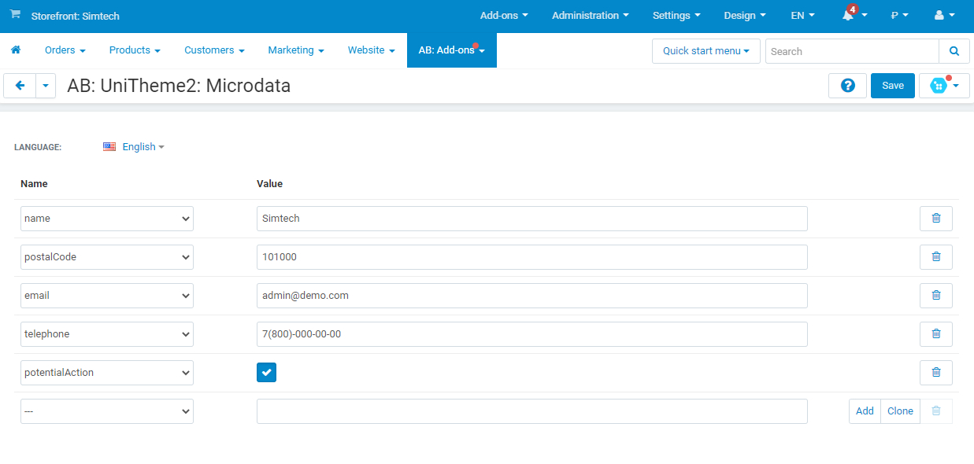The image size is (974, 464).
Task: Click the email value input field
Action: [531, 296]
